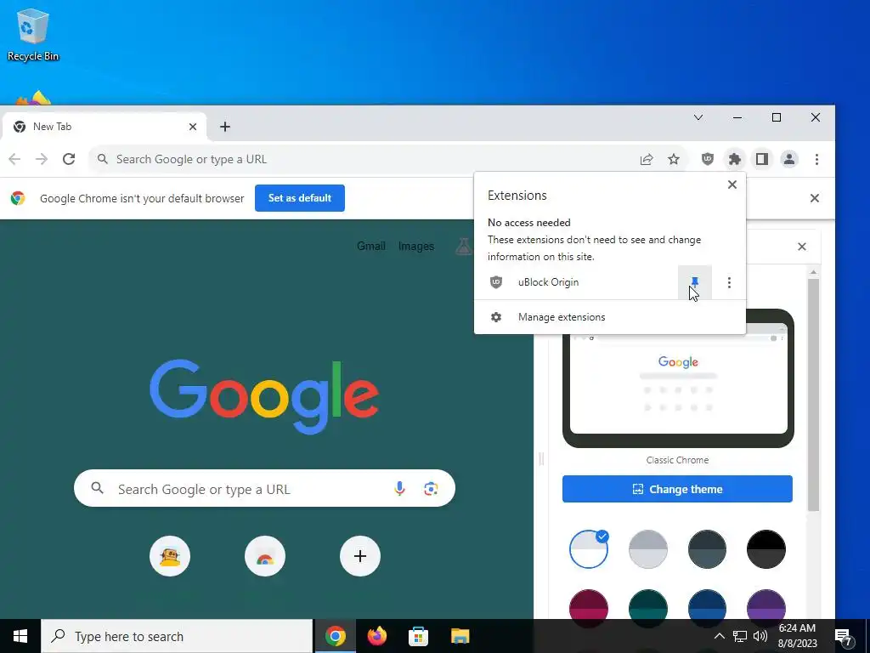The width and height of the screenshot is (870, 653).
Task: Open Manage extensions
Action: (610, 317)
